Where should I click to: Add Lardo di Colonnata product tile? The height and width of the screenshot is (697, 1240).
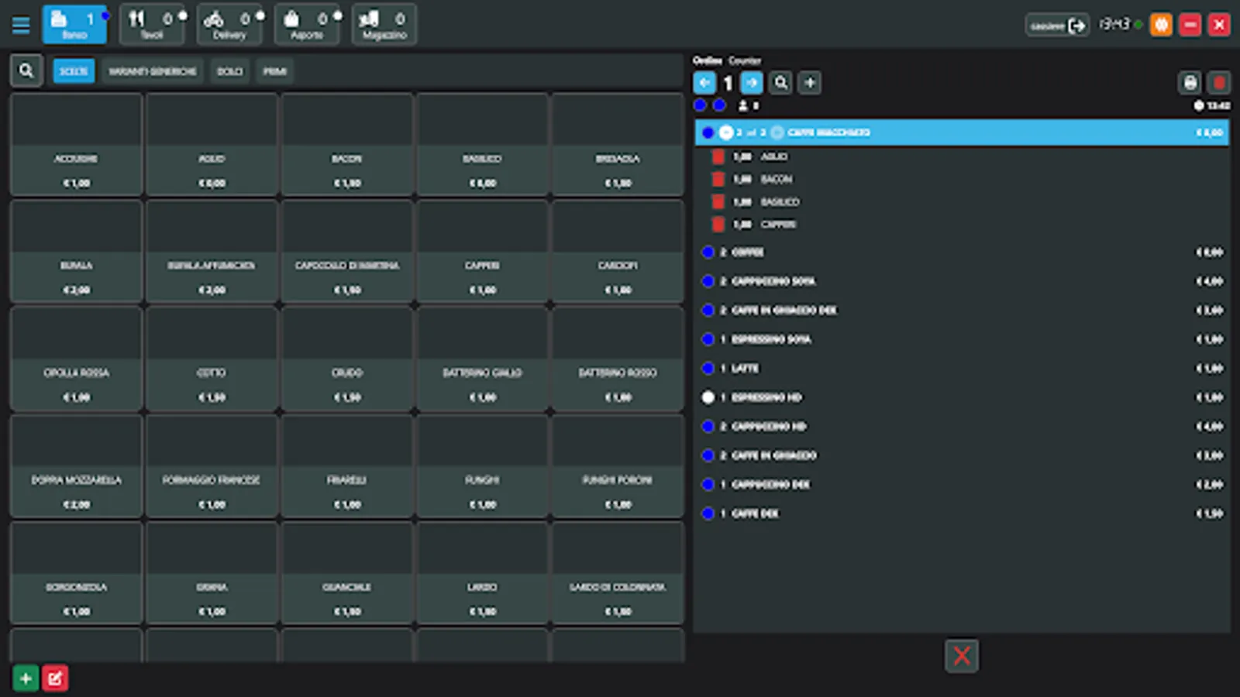click(x=618, y=573)
